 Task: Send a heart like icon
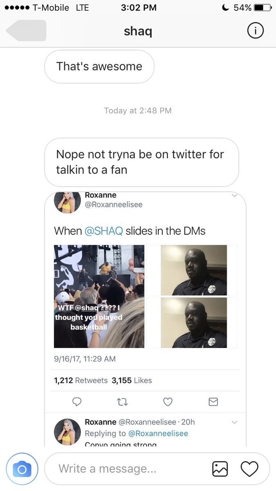click(x=249, y=468)
